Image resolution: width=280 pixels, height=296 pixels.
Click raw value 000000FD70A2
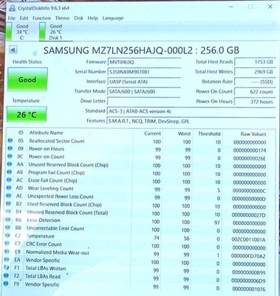click(x=248, y=256)
